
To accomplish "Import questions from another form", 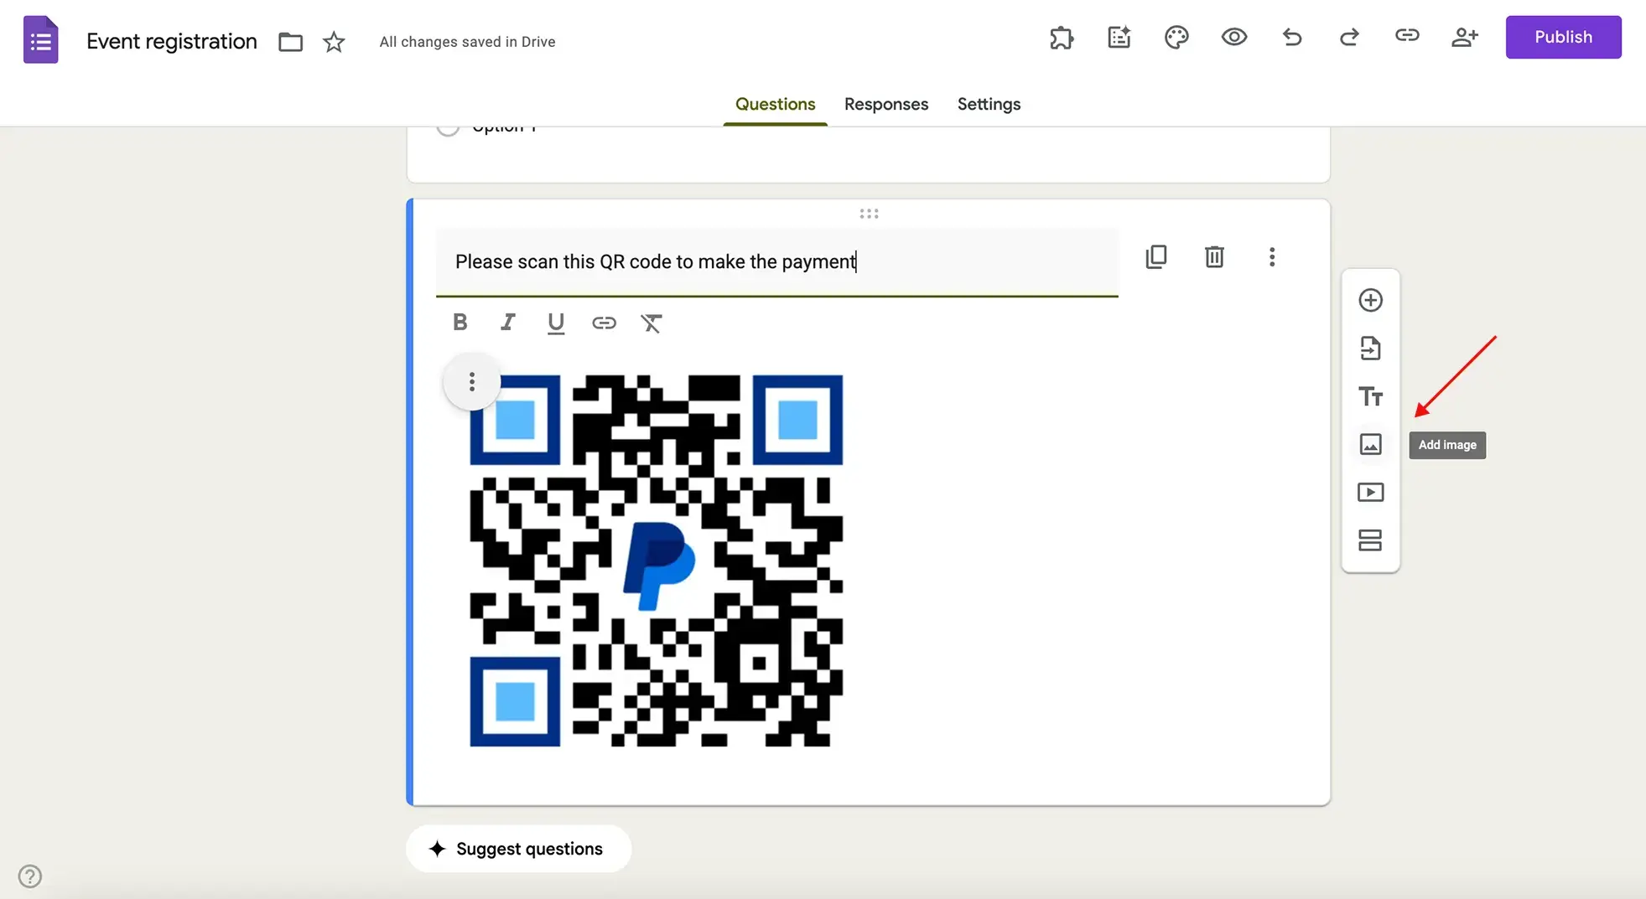I will [x=1370, y=348].
